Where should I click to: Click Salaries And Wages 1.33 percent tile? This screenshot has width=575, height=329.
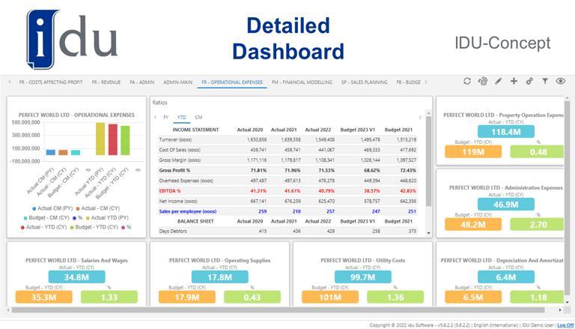(x=109, y=297)
